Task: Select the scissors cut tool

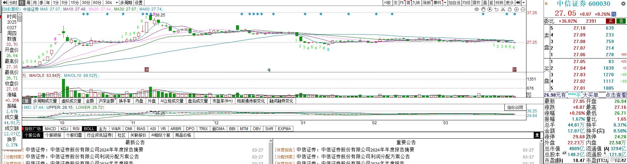Action: click(503, 10)
